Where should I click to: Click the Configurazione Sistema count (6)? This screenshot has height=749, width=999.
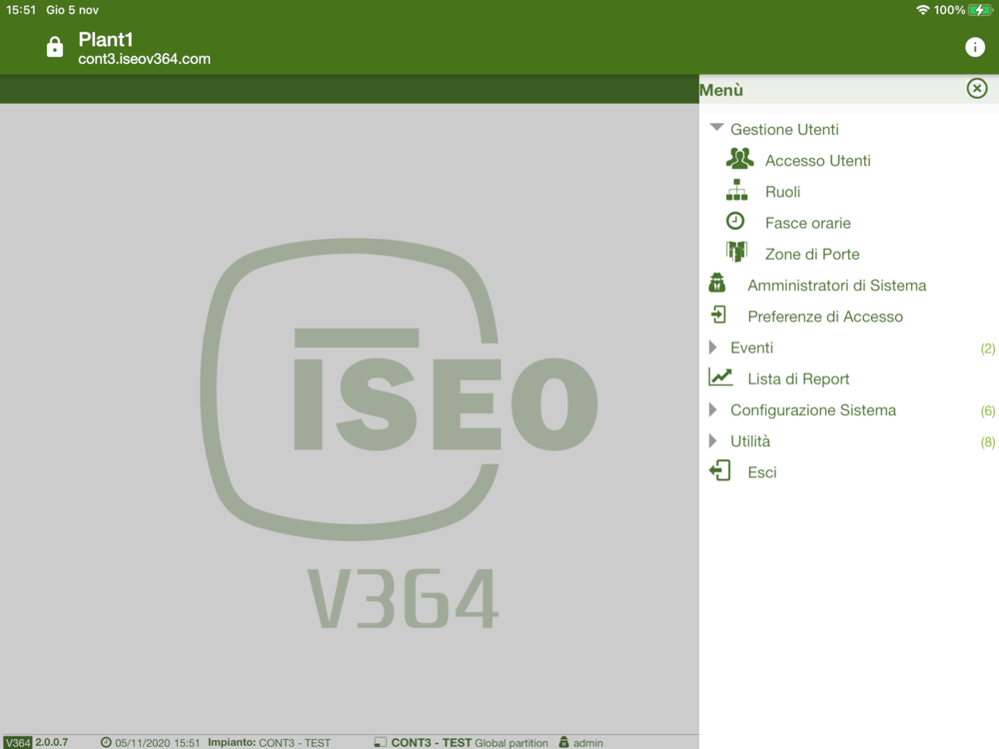coord(988,410)
